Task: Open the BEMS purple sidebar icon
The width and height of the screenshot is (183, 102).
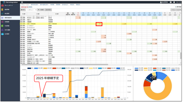Action: (x=2, y=30)
